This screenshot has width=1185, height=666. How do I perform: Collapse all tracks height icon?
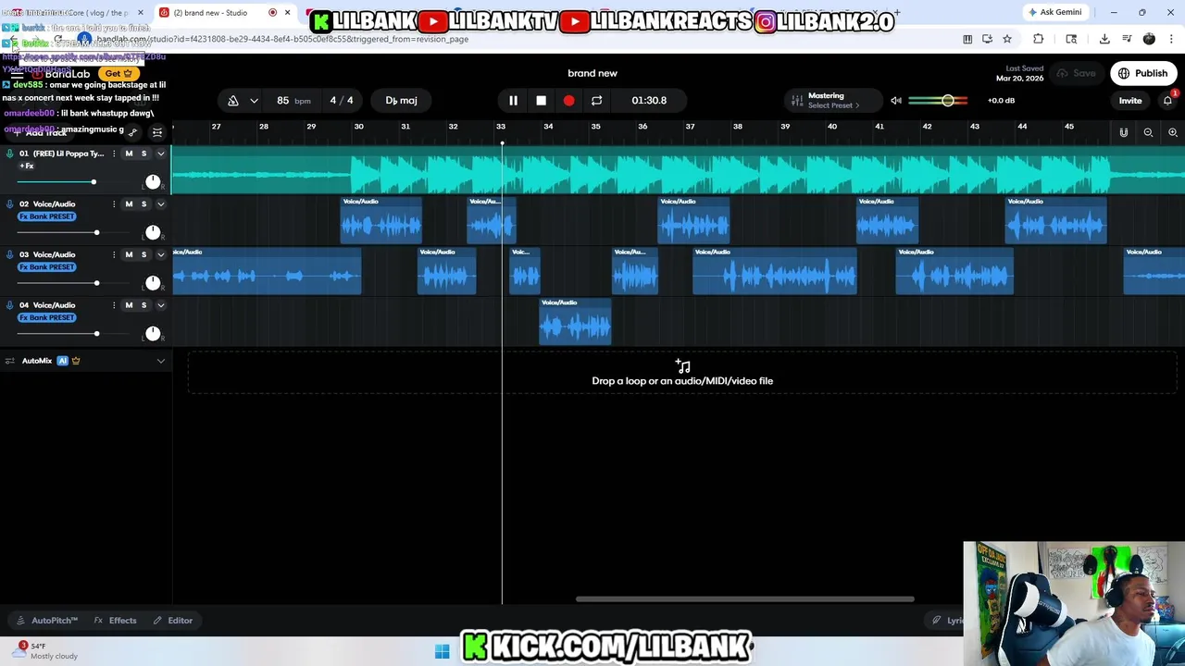[157, 132]
